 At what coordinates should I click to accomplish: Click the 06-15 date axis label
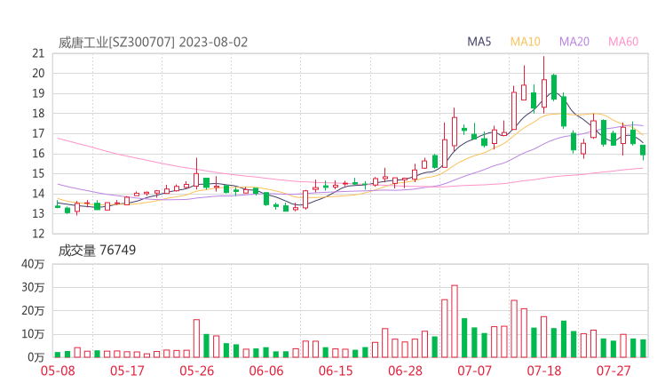click(336, 371)
